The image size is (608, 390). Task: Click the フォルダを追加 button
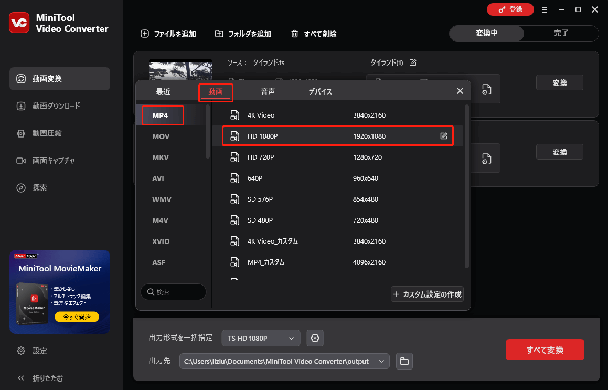(x=243, y=34)
